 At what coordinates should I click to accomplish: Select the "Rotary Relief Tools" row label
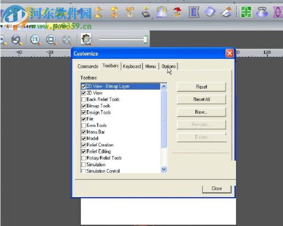coord(104,158)
